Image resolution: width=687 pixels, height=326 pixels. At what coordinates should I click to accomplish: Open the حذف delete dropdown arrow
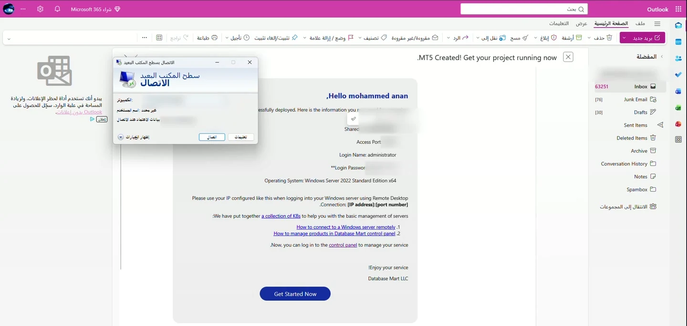tap(589, 38)
